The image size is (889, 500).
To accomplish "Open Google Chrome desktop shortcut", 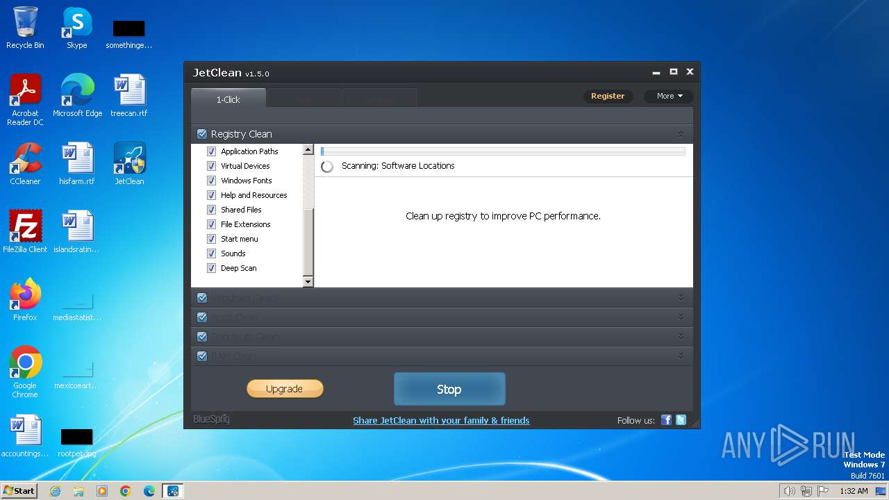I will pyautogui.click(x=25, y=372).
